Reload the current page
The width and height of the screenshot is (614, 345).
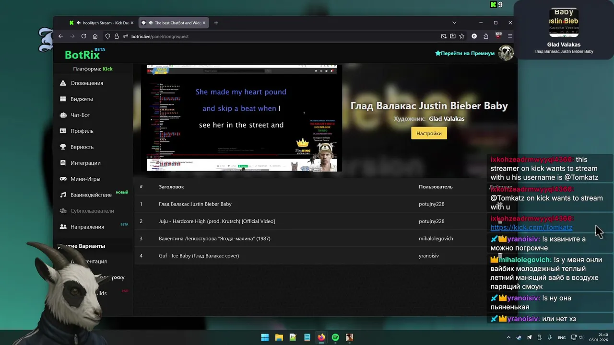pyautogui.click(x=83, y=36)
